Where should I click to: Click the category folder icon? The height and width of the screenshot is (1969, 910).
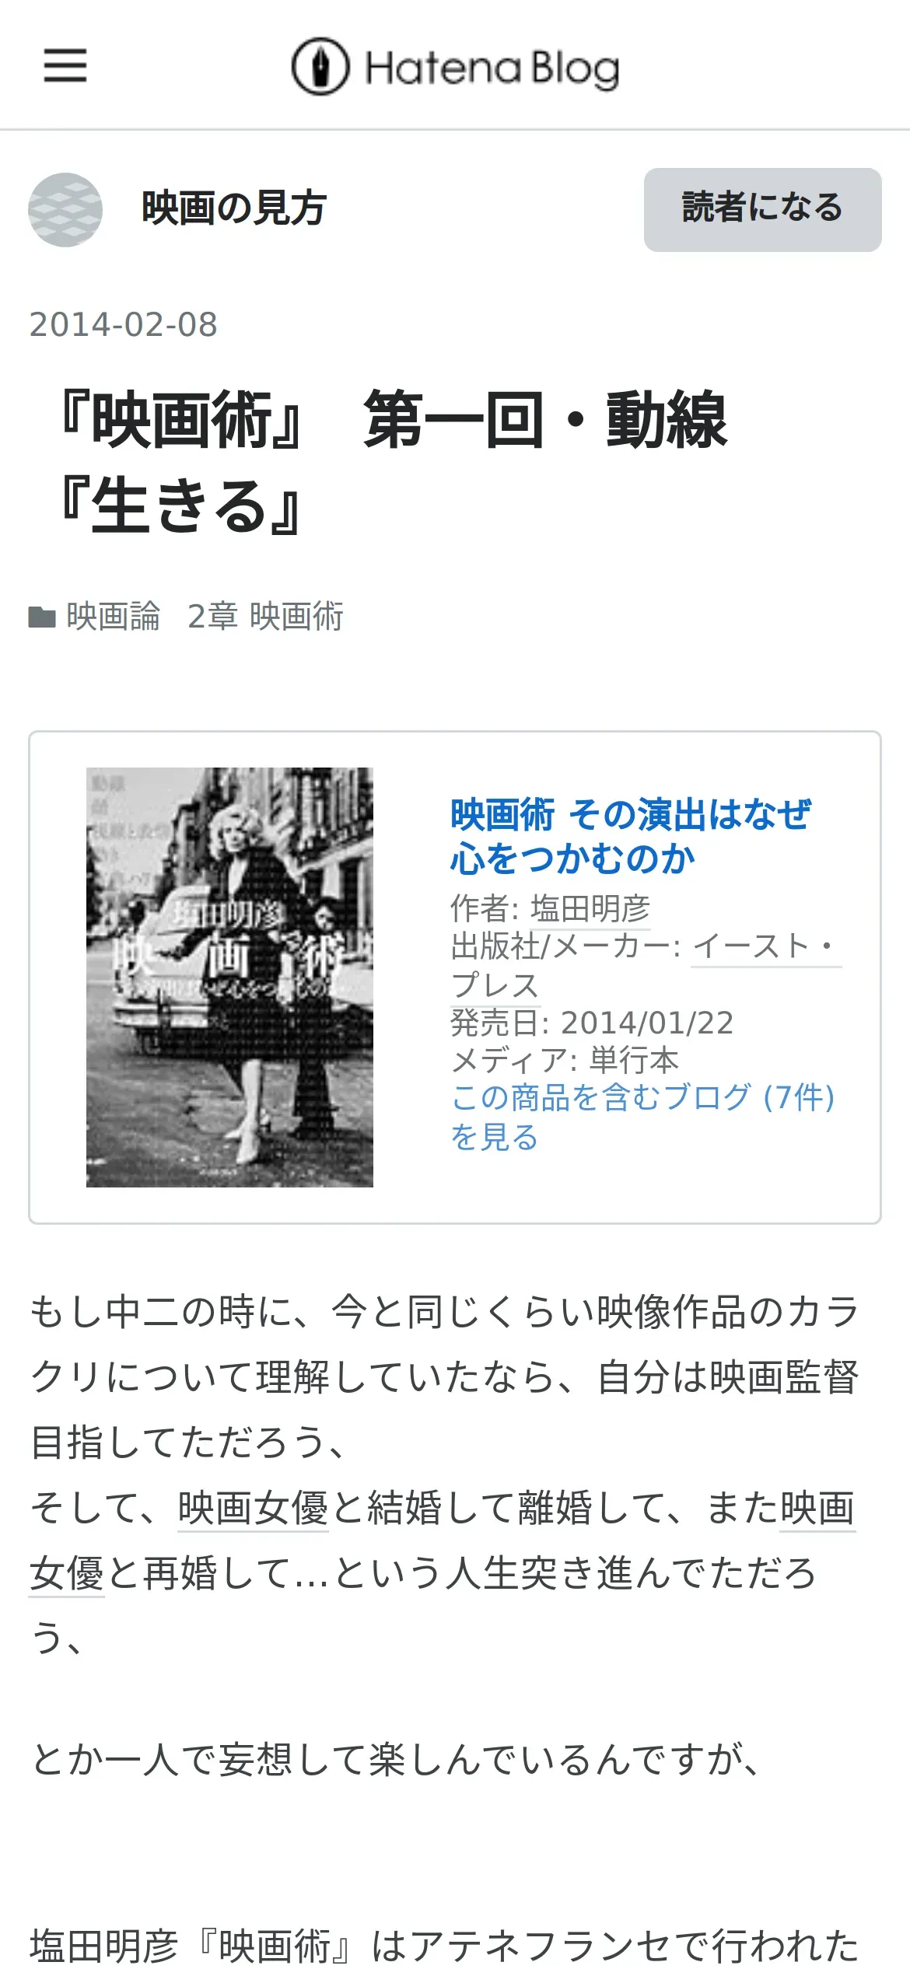tap(42, 617)
